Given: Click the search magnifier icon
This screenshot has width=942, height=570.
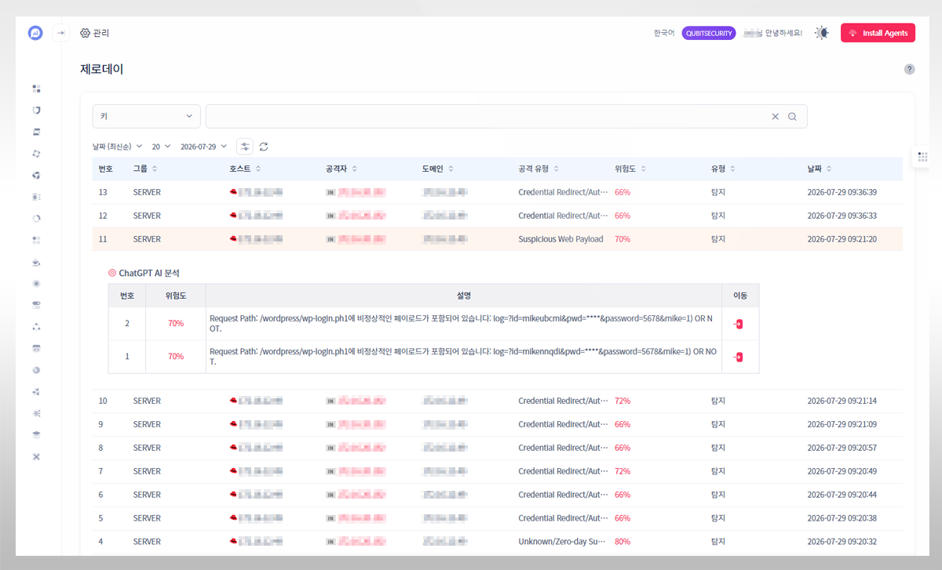Looking at the screenshot, I should (x=792, y=116).
